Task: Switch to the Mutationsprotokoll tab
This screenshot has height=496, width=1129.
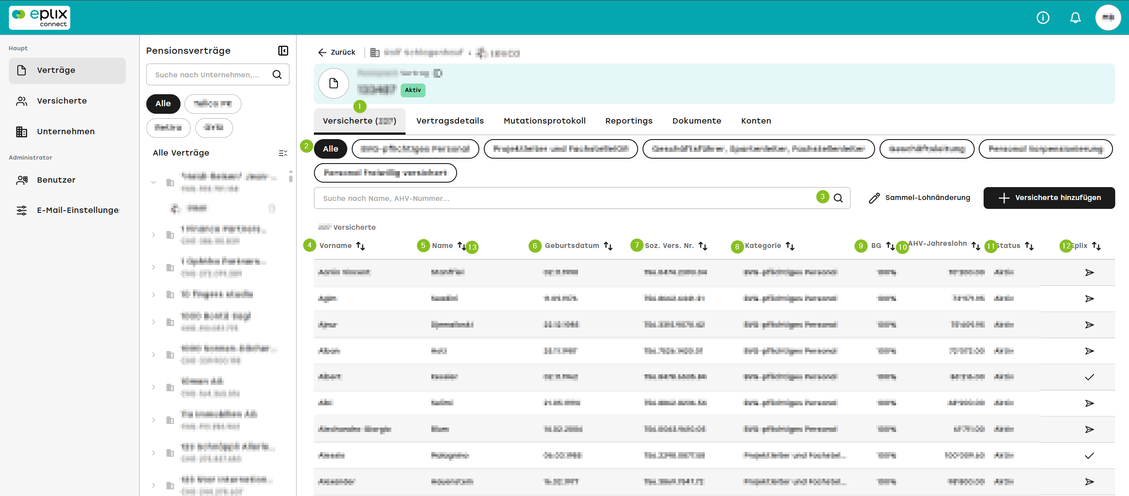Action: click(x=544, y=121)
